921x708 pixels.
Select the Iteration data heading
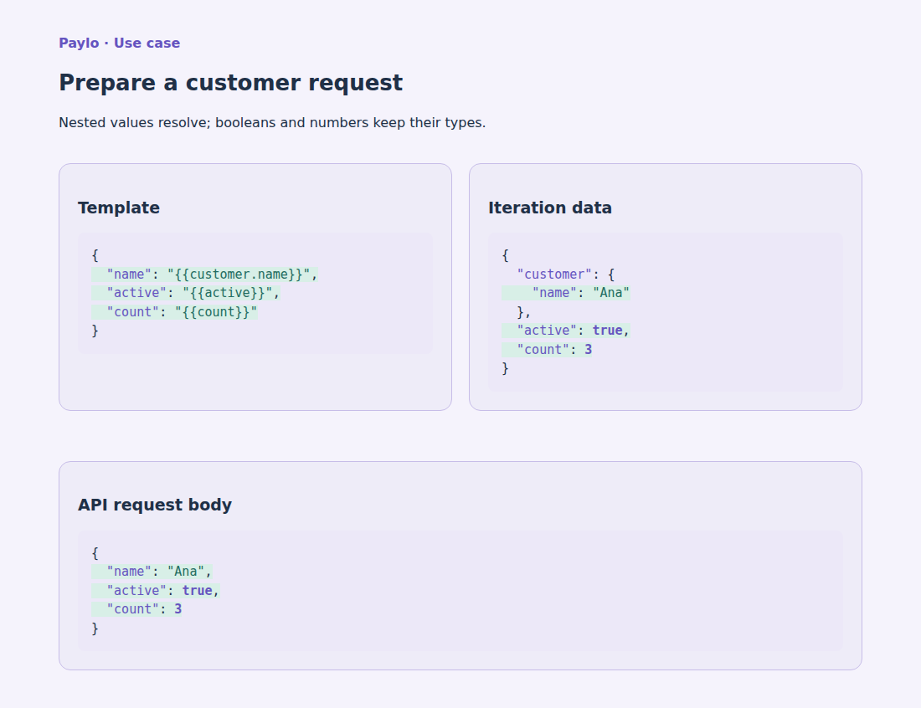[x=550, y=208]
